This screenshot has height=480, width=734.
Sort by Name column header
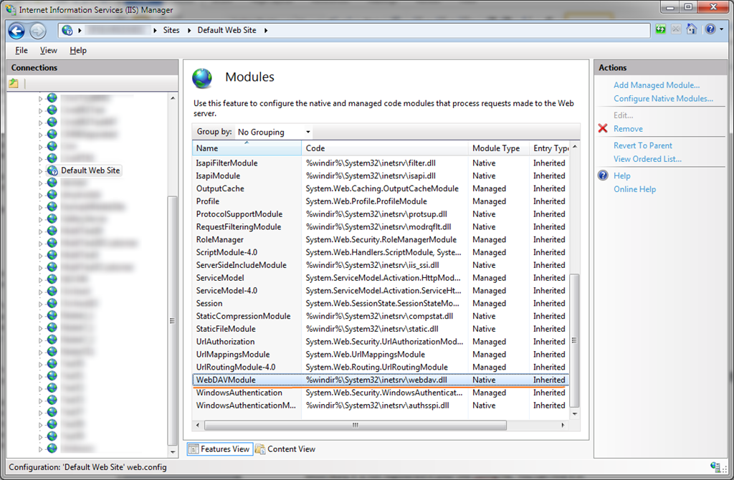click(x=247, y=148)
